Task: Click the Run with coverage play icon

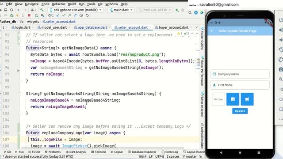Action: (x=177, y=10)
